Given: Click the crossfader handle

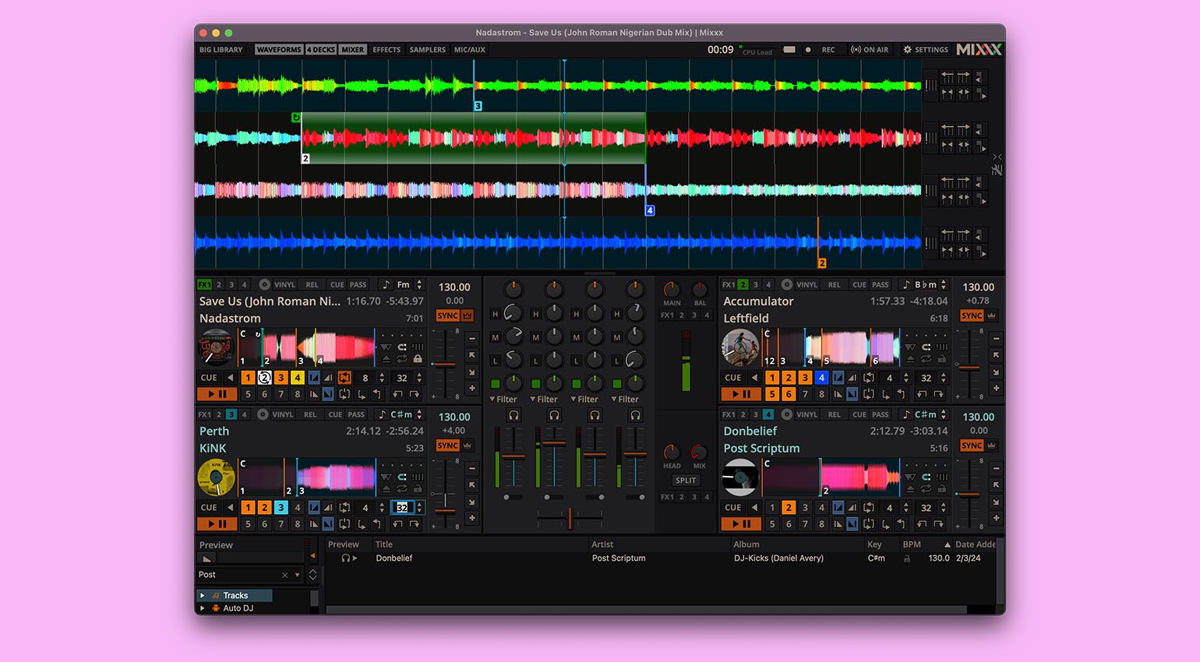Looking at the screenshot, I should point(570,517).
